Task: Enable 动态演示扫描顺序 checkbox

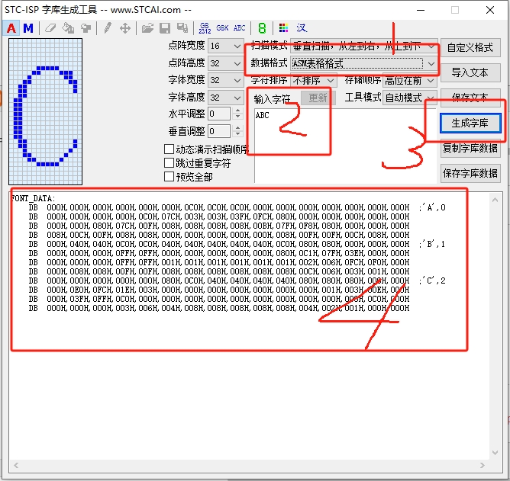Action: click(x=169, y=149)
